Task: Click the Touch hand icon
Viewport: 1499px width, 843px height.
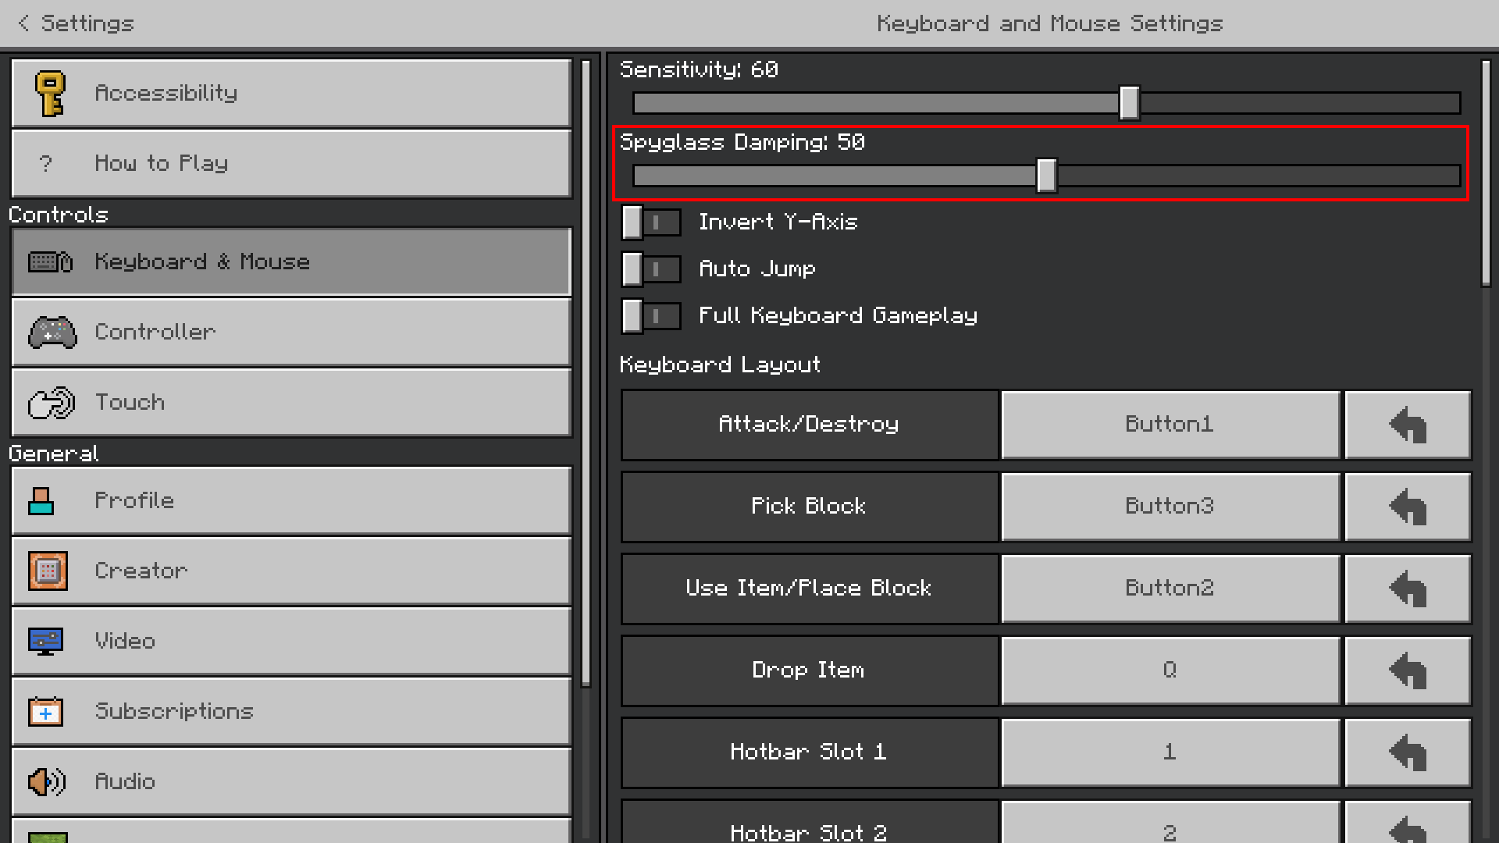Action: tap(52, 403)
